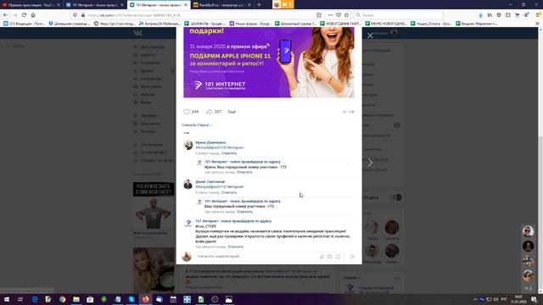The height and width of the screenshot is (305, 543).
Task: Attach a photo with the camera icon
Action: (x=330, y=257)
